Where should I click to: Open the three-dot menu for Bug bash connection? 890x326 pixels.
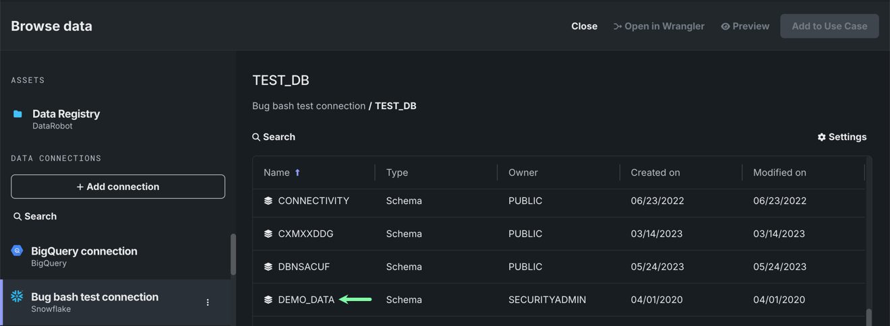click(x=208, y=302)
